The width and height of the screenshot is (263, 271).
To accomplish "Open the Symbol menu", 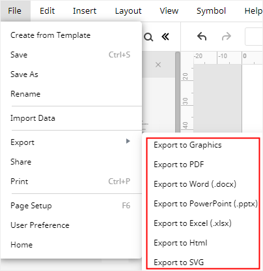I will click(x=211, y=10).
